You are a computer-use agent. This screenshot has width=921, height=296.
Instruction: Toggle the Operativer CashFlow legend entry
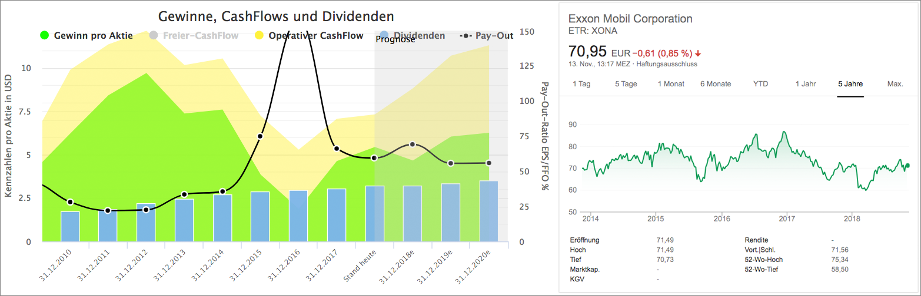pyautogui.click(x=308, y=35)
